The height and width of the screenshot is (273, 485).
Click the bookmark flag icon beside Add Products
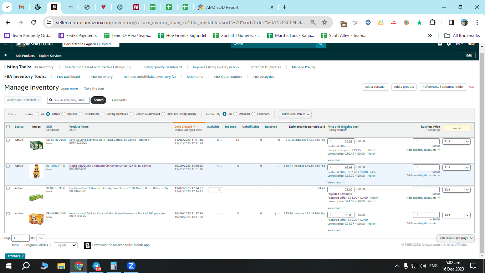[x=6, y=55]
